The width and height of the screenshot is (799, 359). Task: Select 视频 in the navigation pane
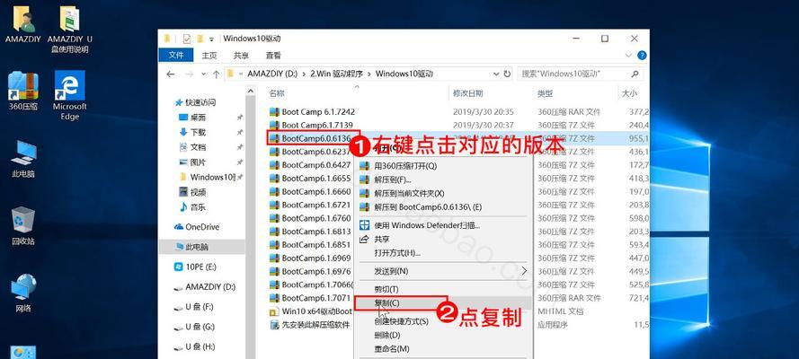198,192
